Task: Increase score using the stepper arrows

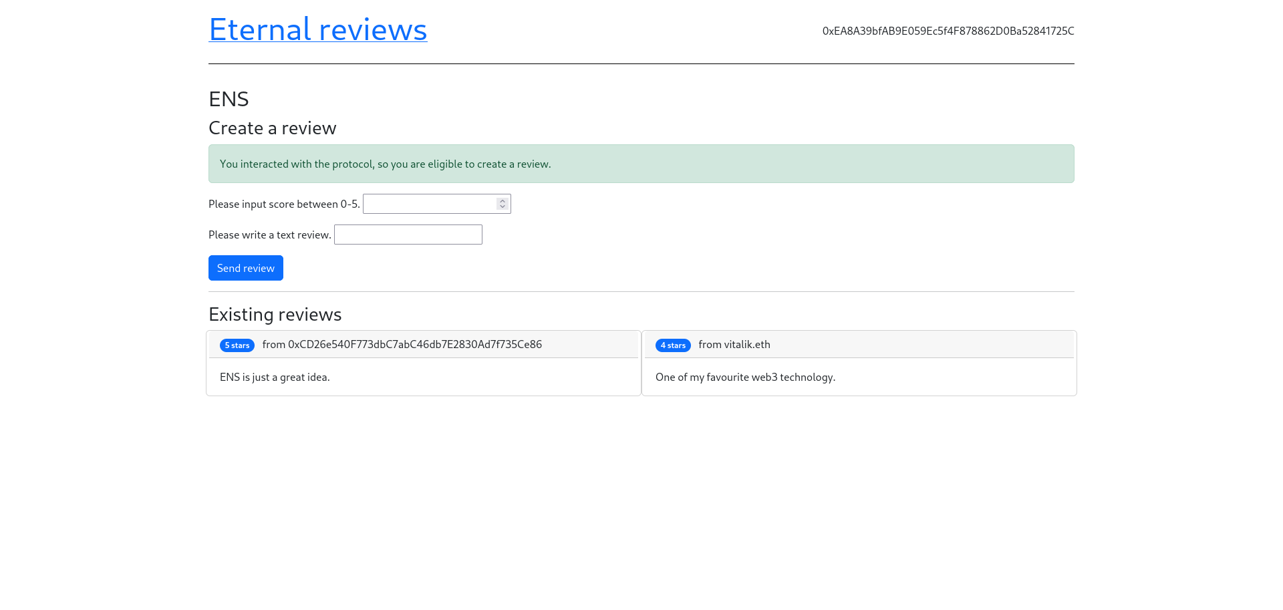Action: (503, 200)
